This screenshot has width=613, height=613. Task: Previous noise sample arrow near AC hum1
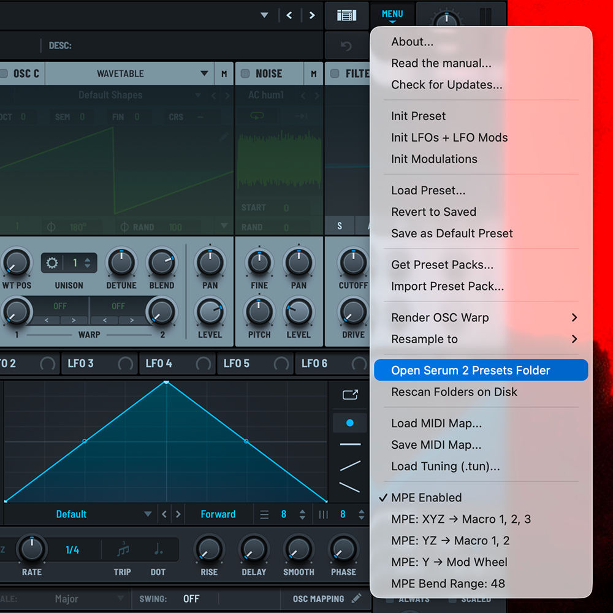coord(303,96)
